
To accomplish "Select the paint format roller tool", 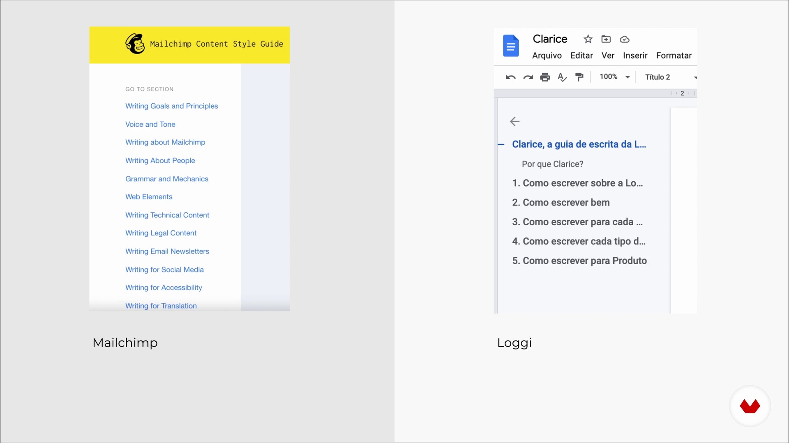I will [579, 77].
